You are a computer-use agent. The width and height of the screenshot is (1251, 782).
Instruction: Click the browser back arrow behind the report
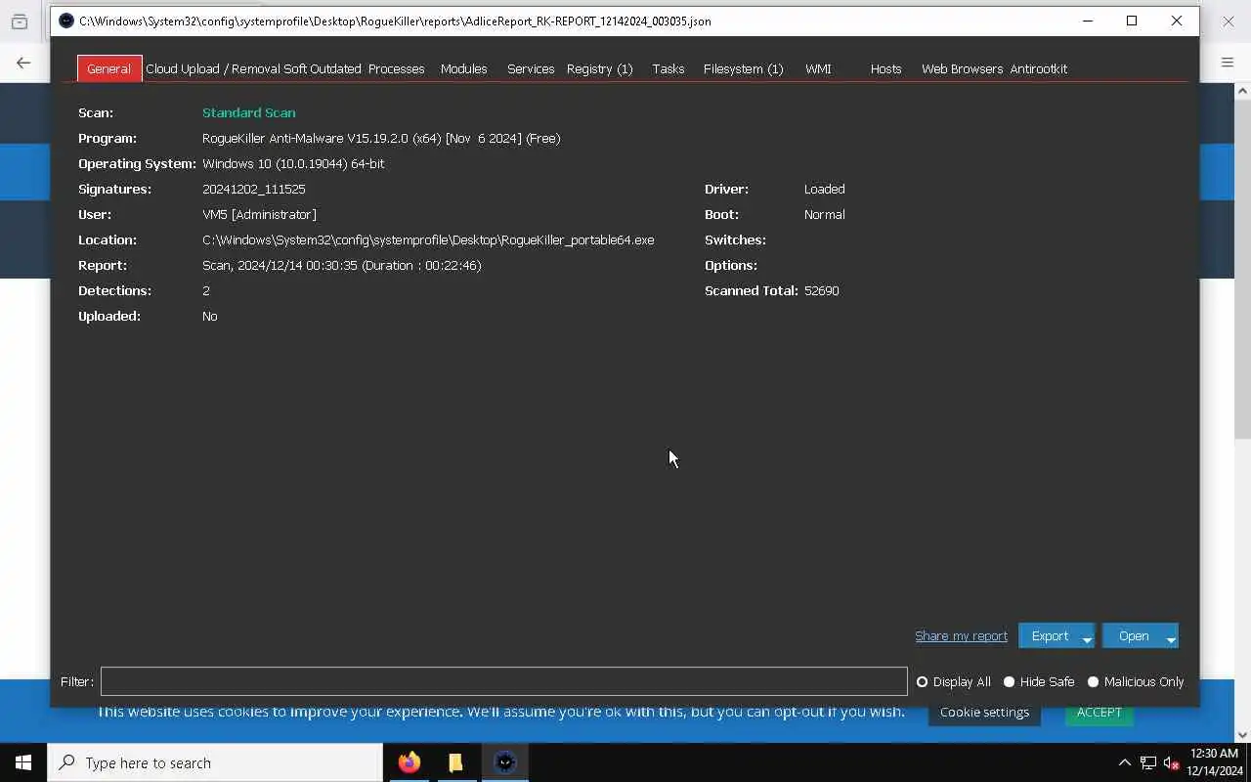pos(23,63)
